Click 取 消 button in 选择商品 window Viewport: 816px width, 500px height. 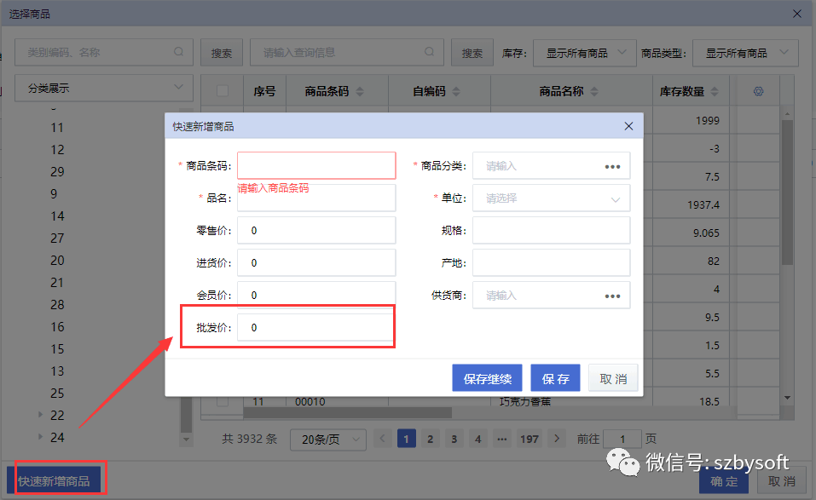point(782,481)
